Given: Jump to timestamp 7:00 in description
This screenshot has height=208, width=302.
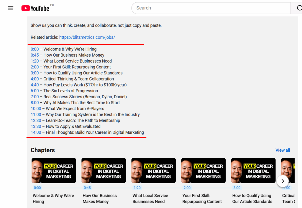Looking at the screenshot, I should pyautogui.click(x=35, y=97).
